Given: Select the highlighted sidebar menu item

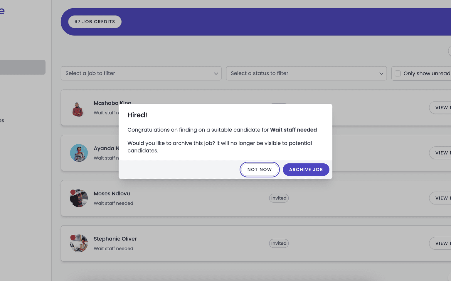Looking at the screenshot, I should 23,67.
